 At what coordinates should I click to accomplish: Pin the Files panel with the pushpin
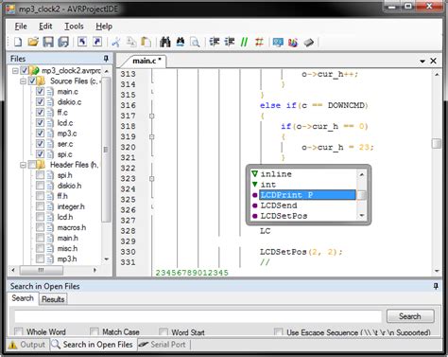pyautogui.click(x=106, y=59)
